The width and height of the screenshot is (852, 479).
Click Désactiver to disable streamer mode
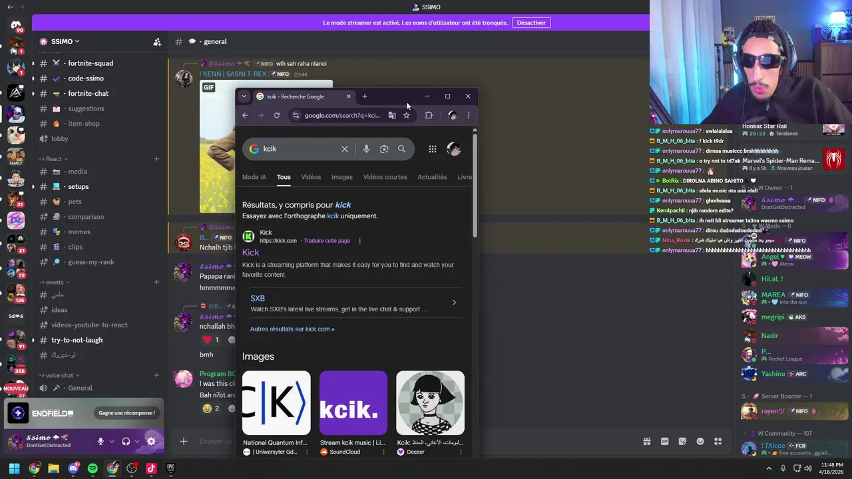531,23
